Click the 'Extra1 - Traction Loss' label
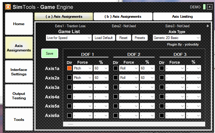The width and height of the screenshot is (215, 133). tap(70, 26)
